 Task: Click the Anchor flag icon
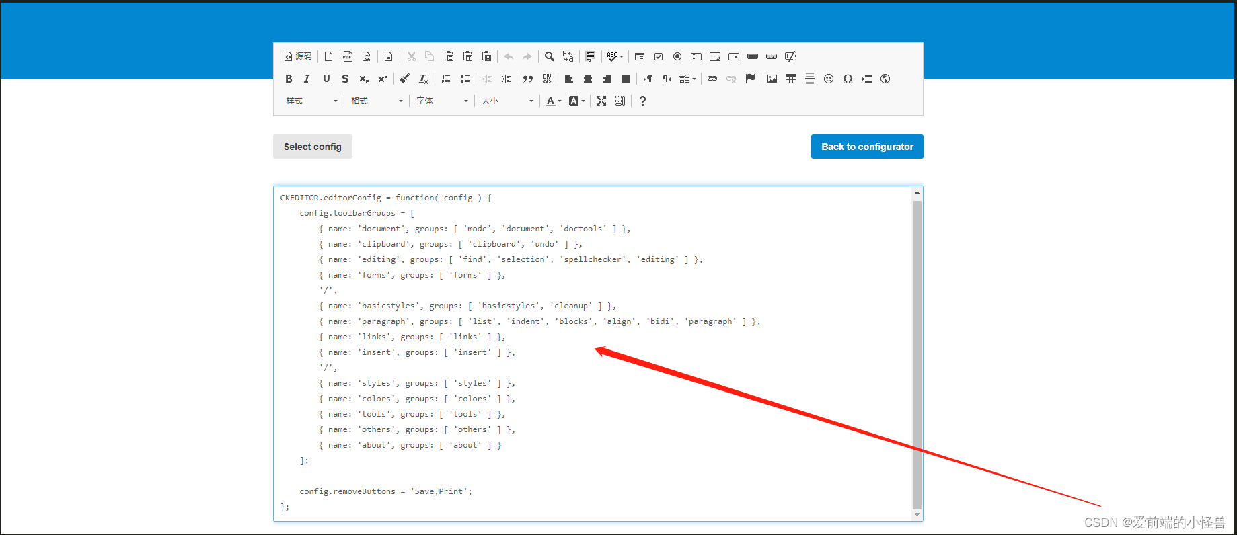(751, 79)
